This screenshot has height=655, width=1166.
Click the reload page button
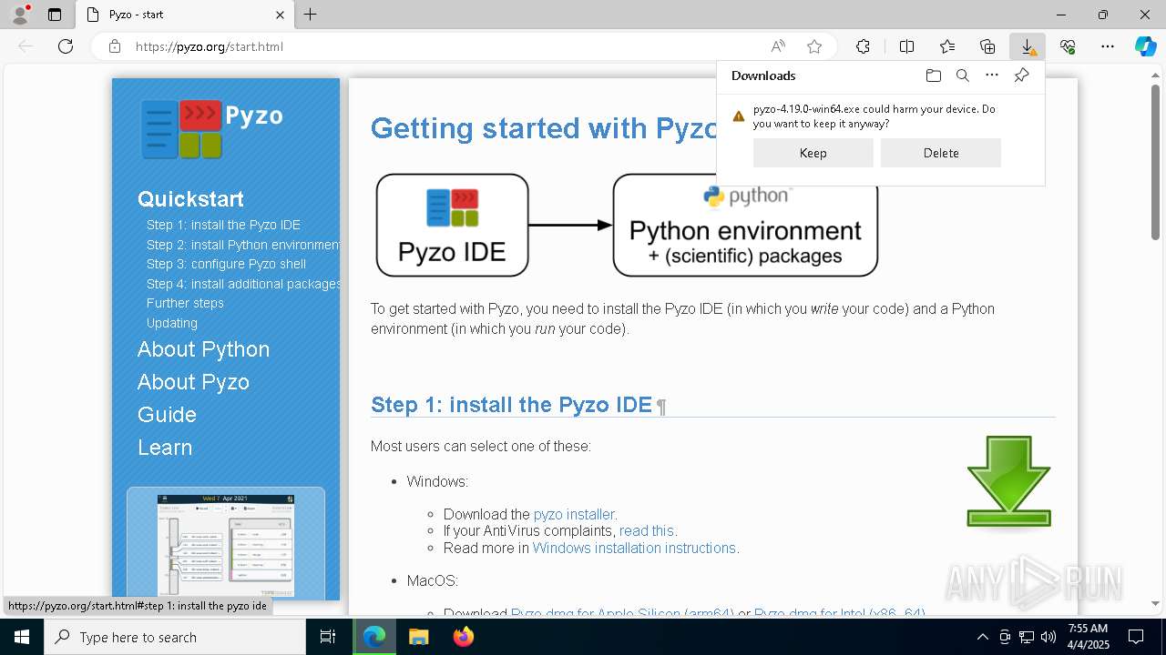click(66, 46)
